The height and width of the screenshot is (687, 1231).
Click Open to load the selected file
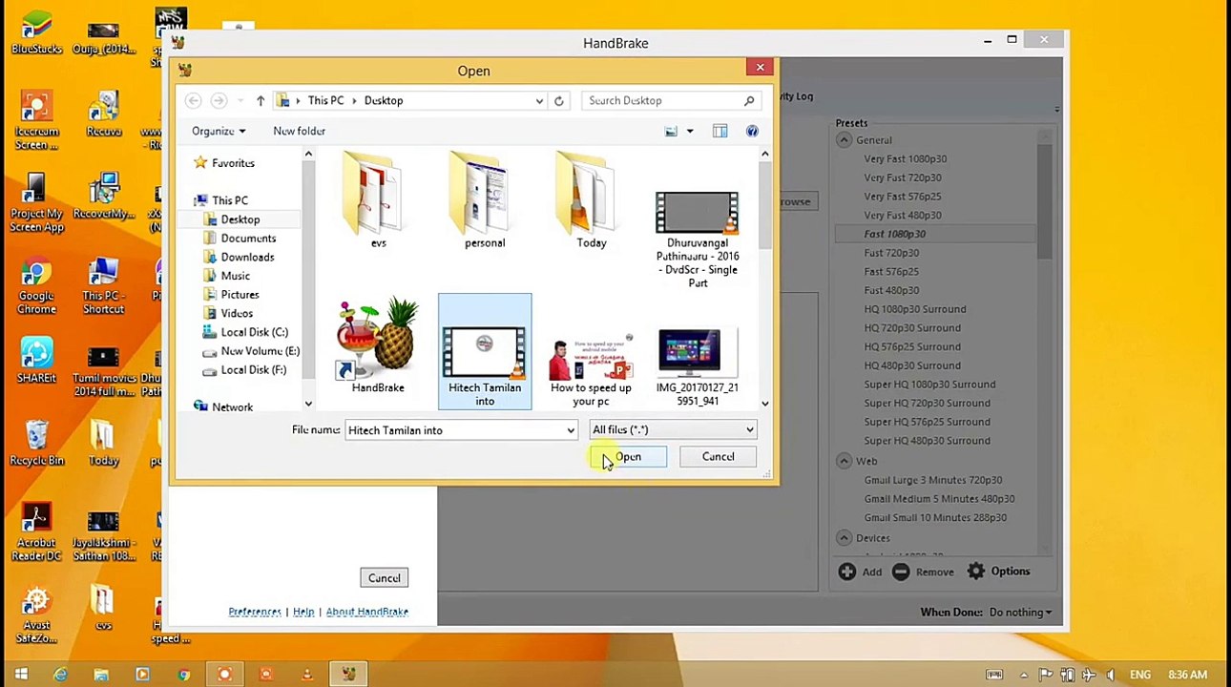coord(628,457)
